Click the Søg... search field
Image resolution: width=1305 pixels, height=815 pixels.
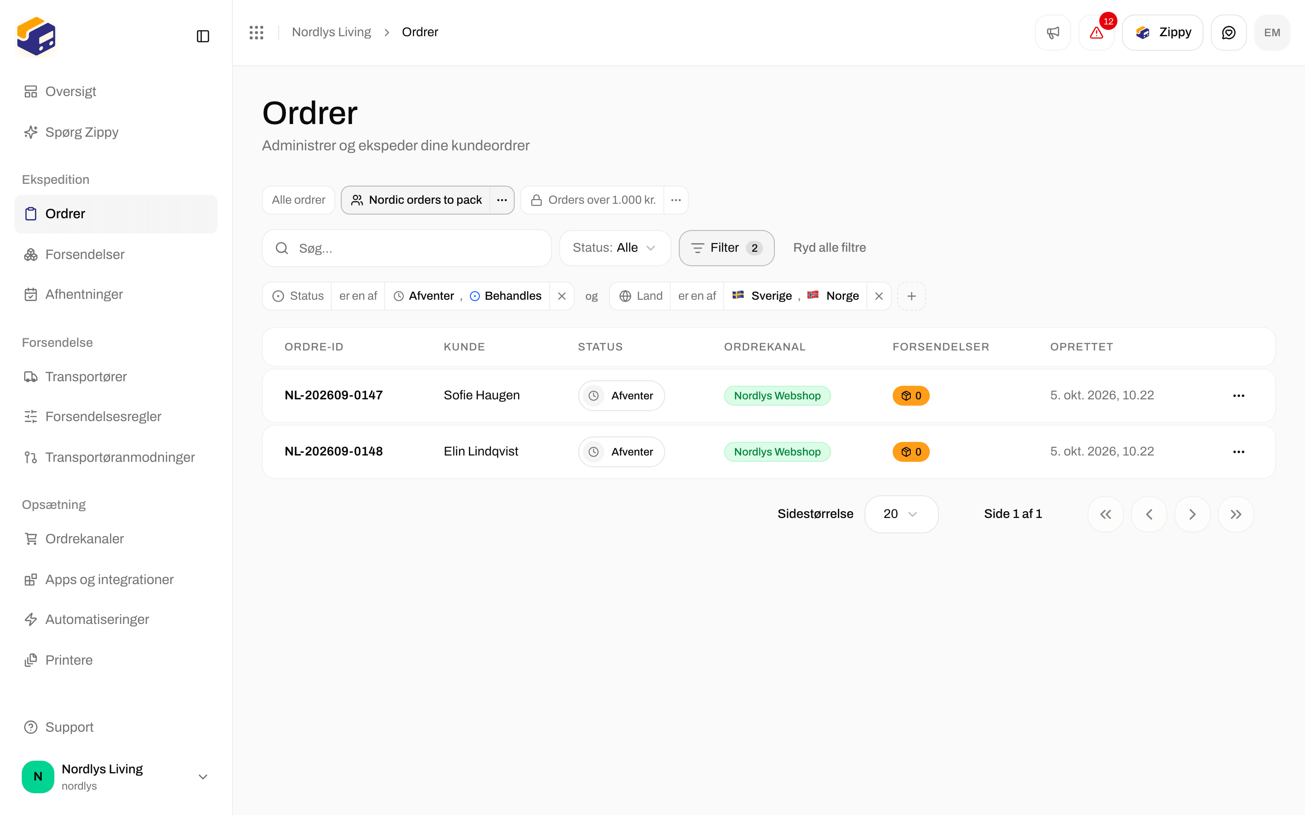(406, 248)
